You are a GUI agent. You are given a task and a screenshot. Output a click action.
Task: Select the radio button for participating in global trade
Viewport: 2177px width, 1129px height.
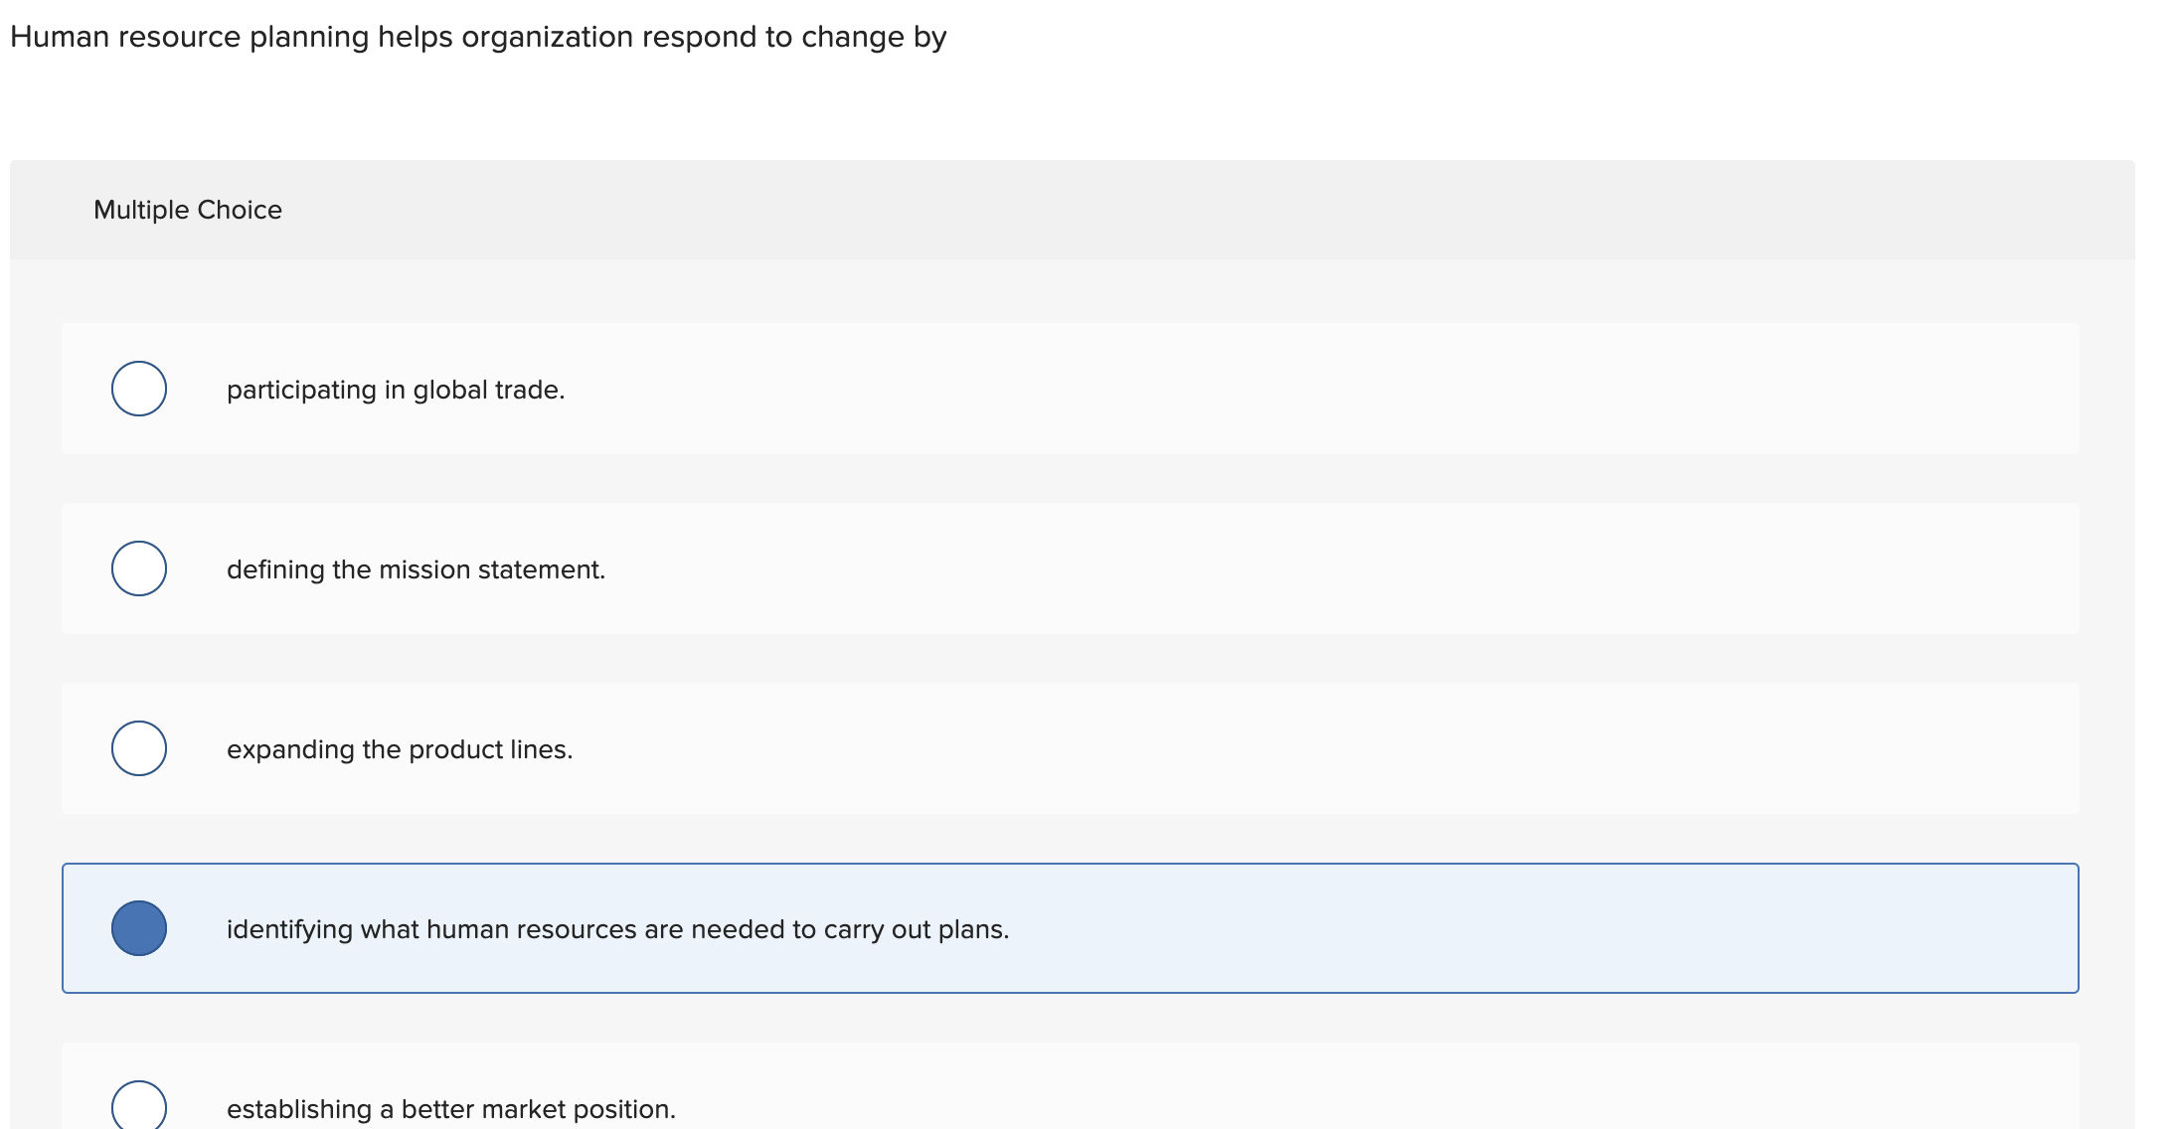coord(138,389)
